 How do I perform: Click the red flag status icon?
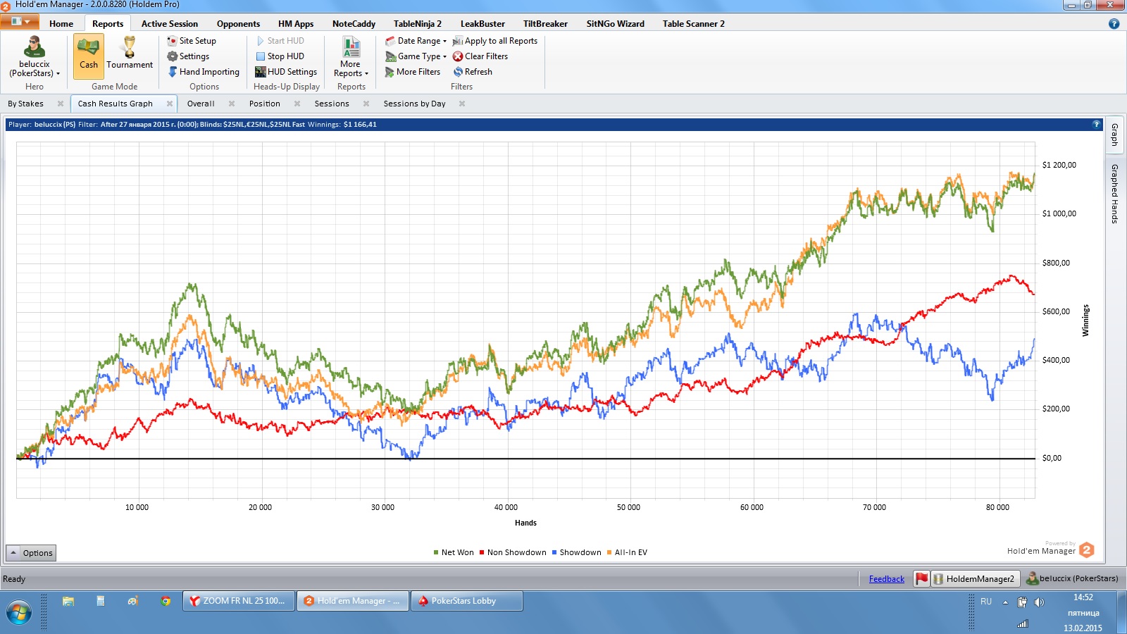coord(921,579)
